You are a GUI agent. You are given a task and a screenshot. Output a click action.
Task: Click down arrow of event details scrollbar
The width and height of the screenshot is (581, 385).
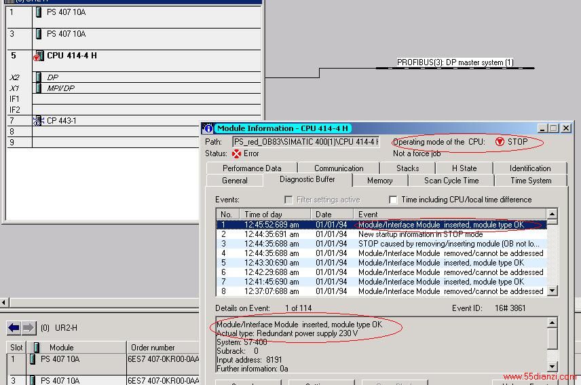click(x=552, y=367)
